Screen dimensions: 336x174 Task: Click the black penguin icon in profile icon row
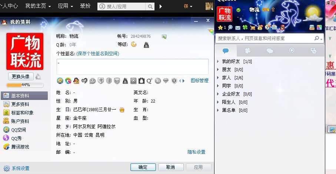[125, 81]
